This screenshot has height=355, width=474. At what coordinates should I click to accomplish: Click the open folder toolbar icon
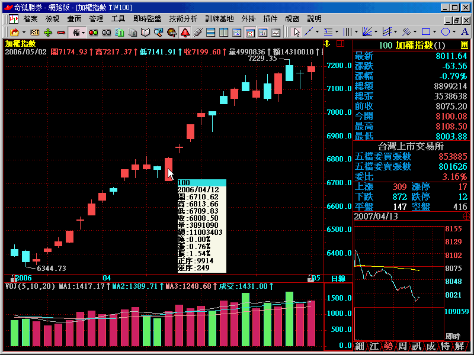(x=14, y=33)
